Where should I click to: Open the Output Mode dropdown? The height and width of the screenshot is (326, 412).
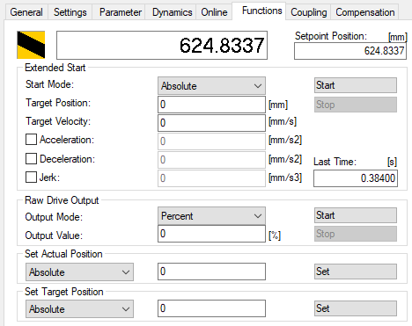[211, 216]
